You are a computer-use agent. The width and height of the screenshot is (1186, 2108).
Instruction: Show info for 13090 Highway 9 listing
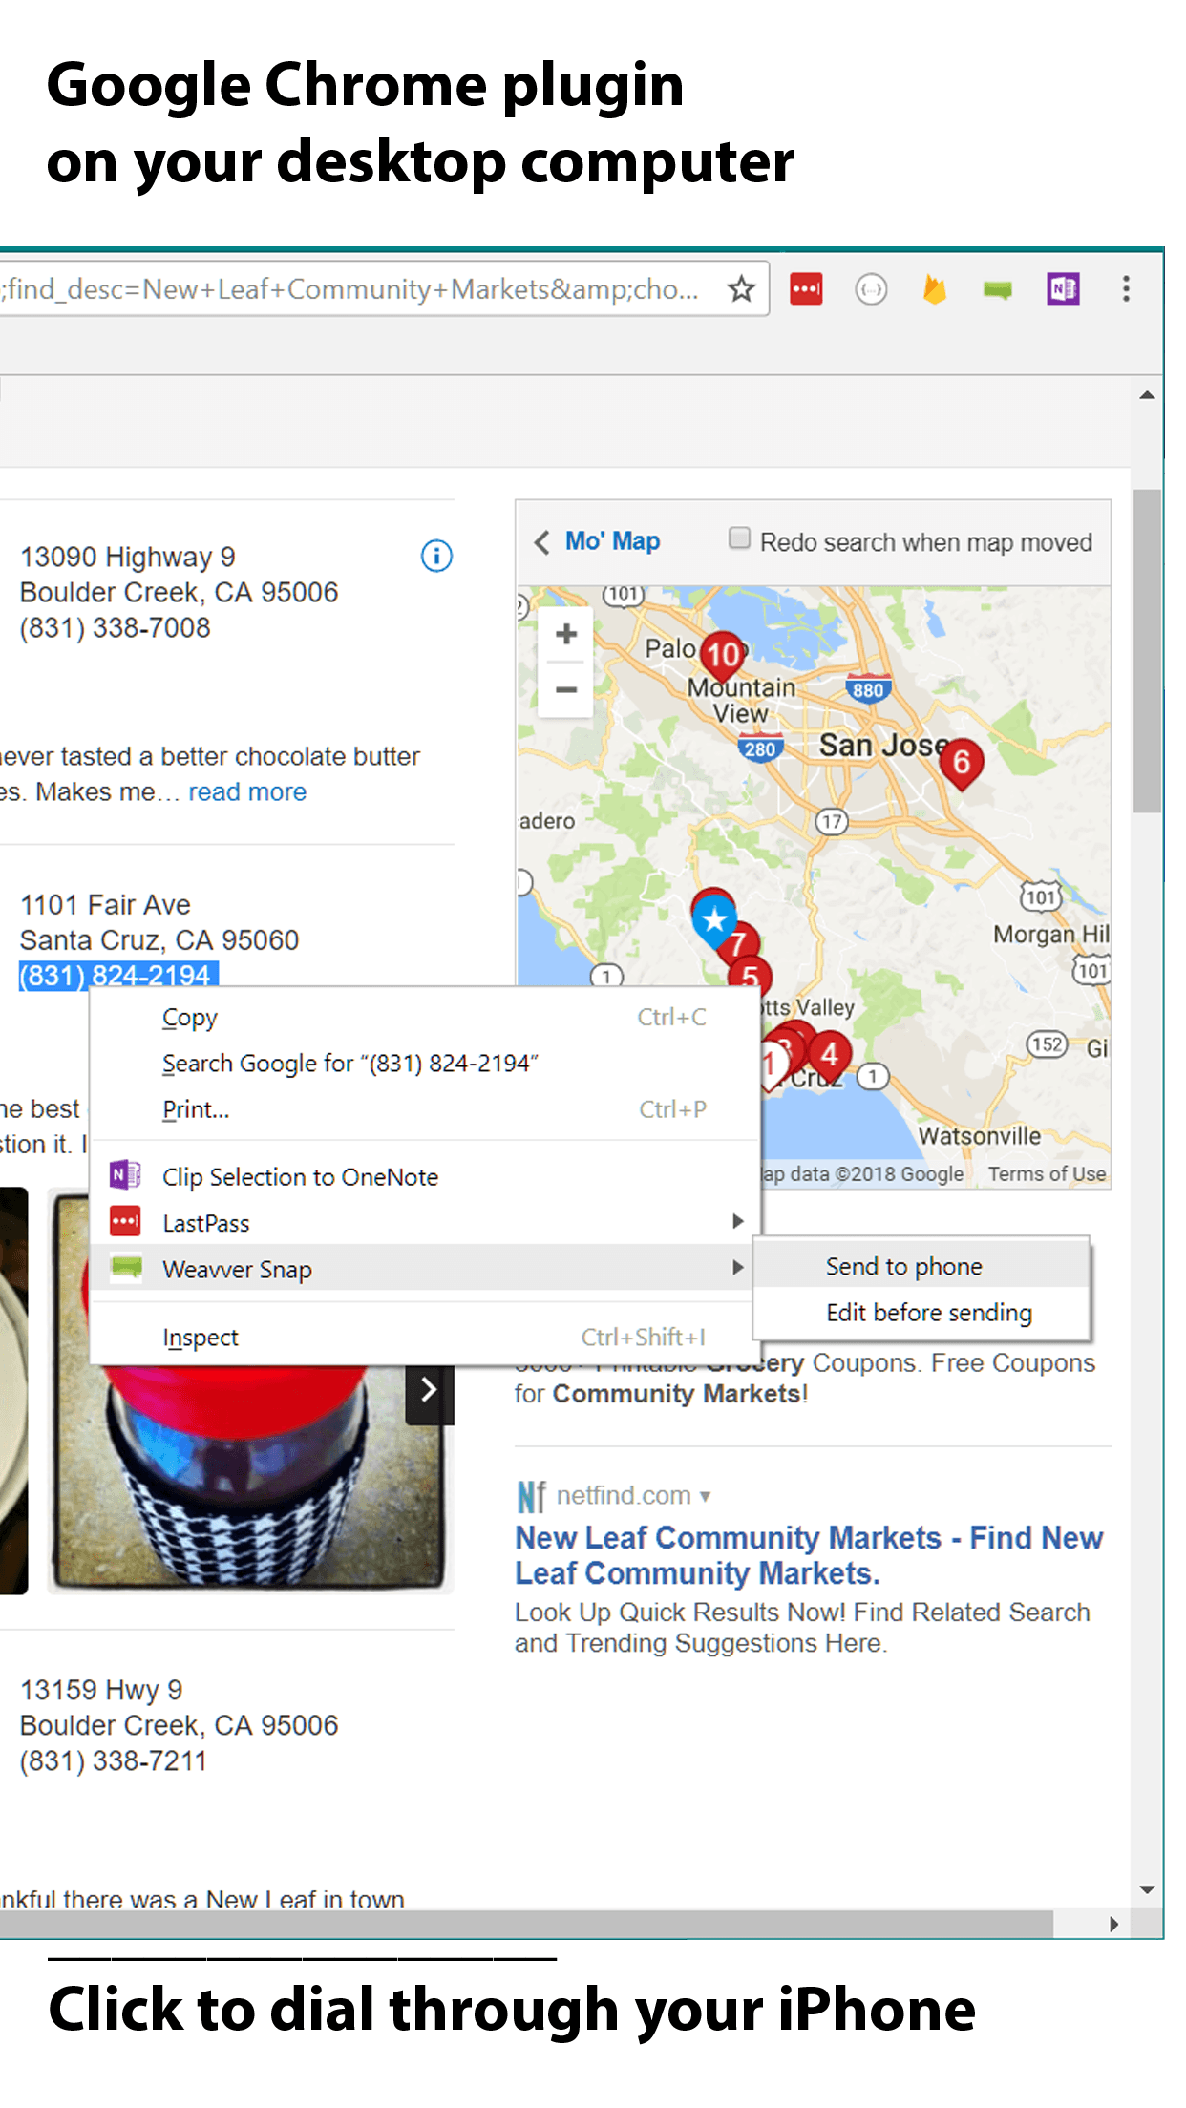[x=436, y=556]
